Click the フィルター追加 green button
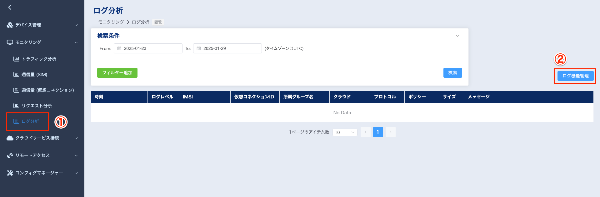 [117, 73]
